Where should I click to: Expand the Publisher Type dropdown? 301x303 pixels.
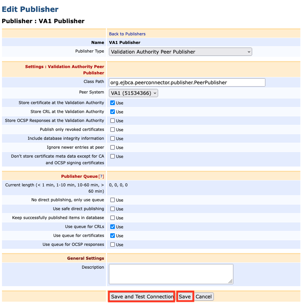(180, 52)
